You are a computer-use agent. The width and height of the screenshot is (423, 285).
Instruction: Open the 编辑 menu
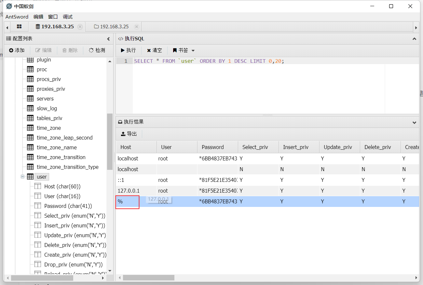point(38,17)
